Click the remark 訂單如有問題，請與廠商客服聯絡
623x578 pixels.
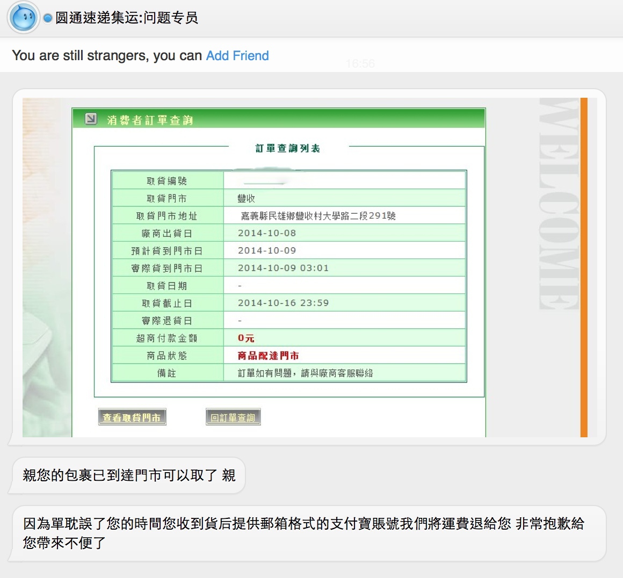click(x=305, y=373)
